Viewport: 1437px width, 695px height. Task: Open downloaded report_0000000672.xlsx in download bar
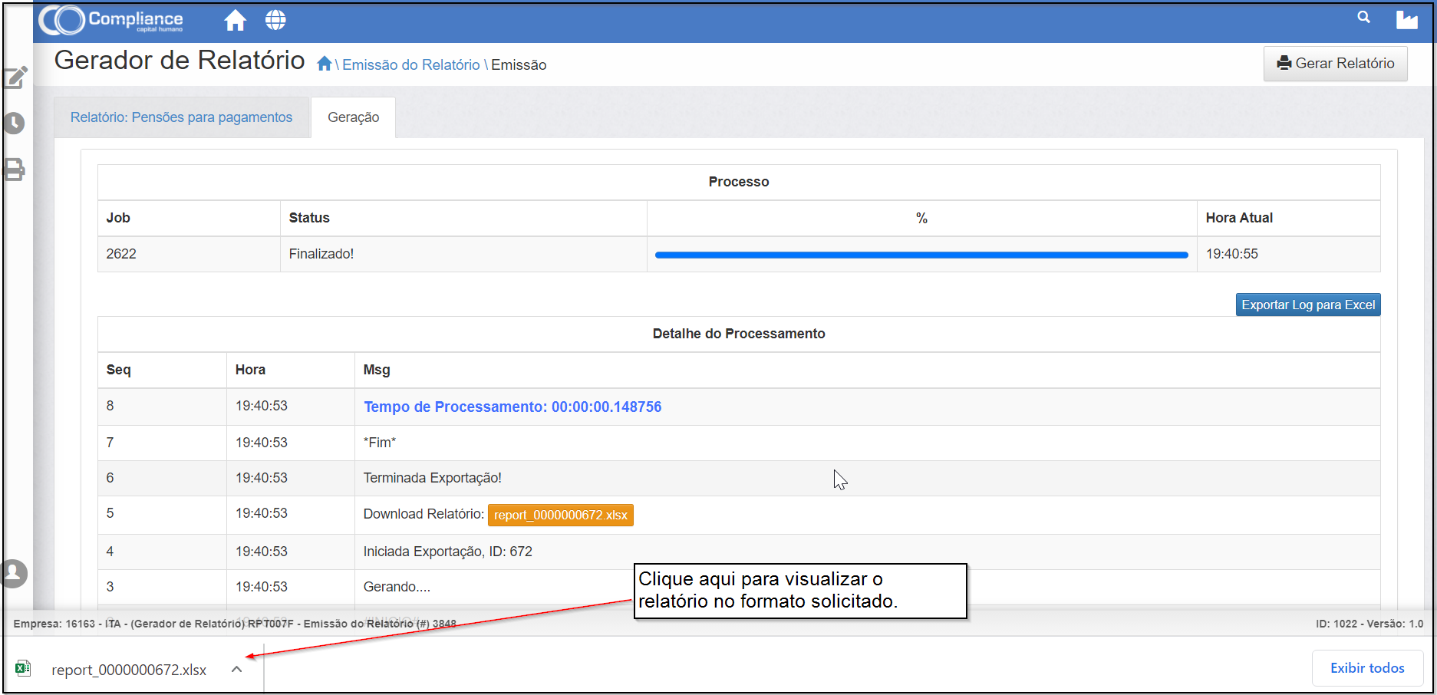(129, 670)
